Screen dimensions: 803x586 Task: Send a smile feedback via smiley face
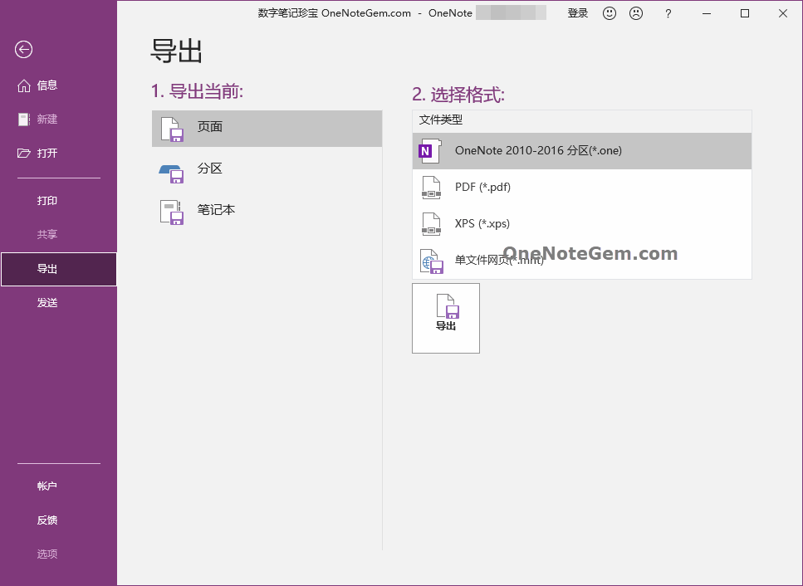click(x=610, y=13)
